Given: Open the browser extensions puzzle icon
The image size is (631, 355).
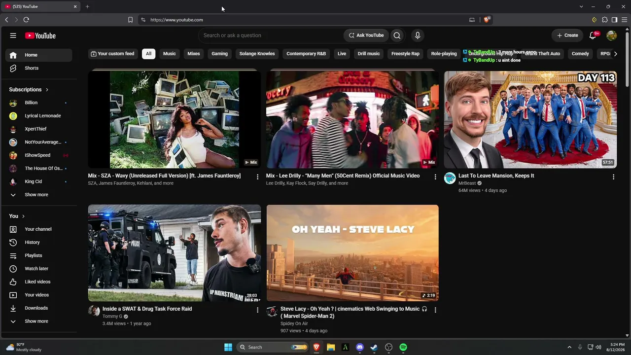Looking at the screenshot, I should pyautogui.click(x=605, y=20).
